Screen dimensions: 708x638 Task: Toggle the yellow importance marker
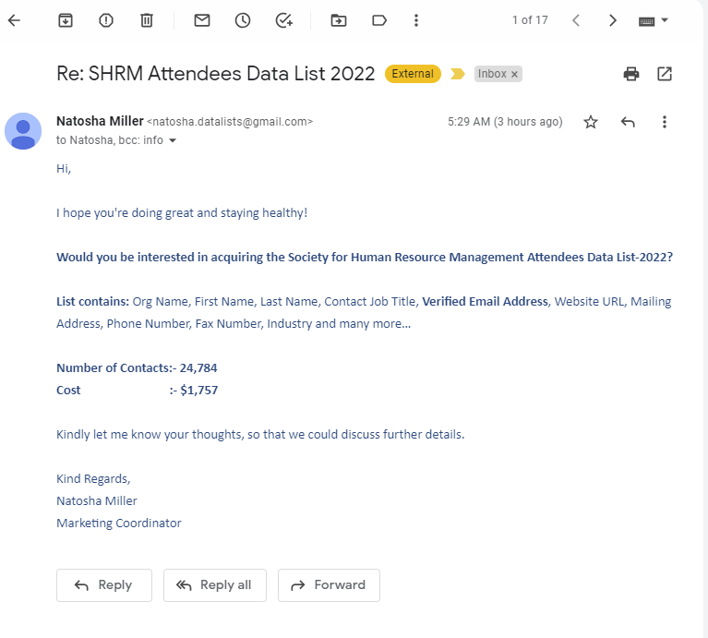[458, 74]
